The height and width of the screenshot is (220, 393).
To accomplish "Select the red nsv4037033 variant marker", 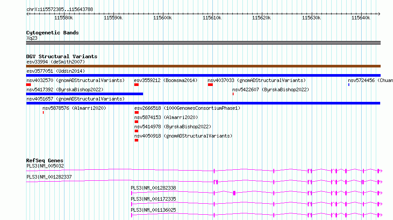I will click(x=210, y=85).
